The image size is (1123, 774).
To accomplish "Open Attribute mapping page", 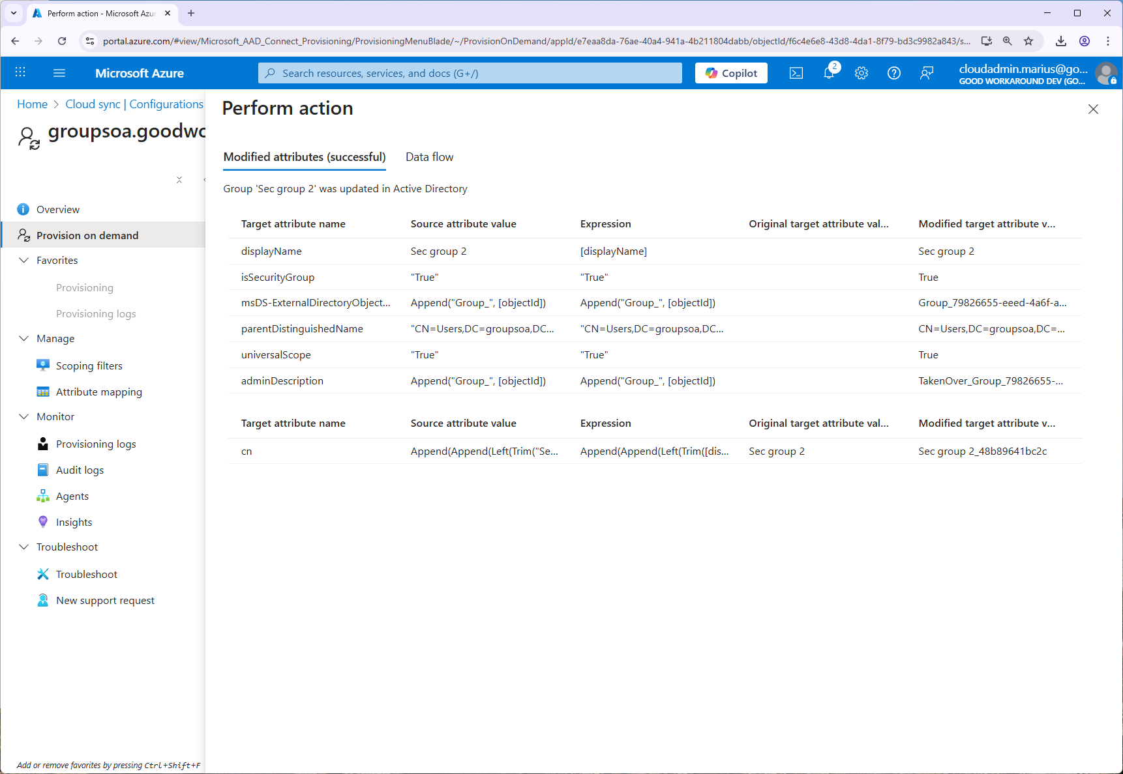I will coord(98,392).
